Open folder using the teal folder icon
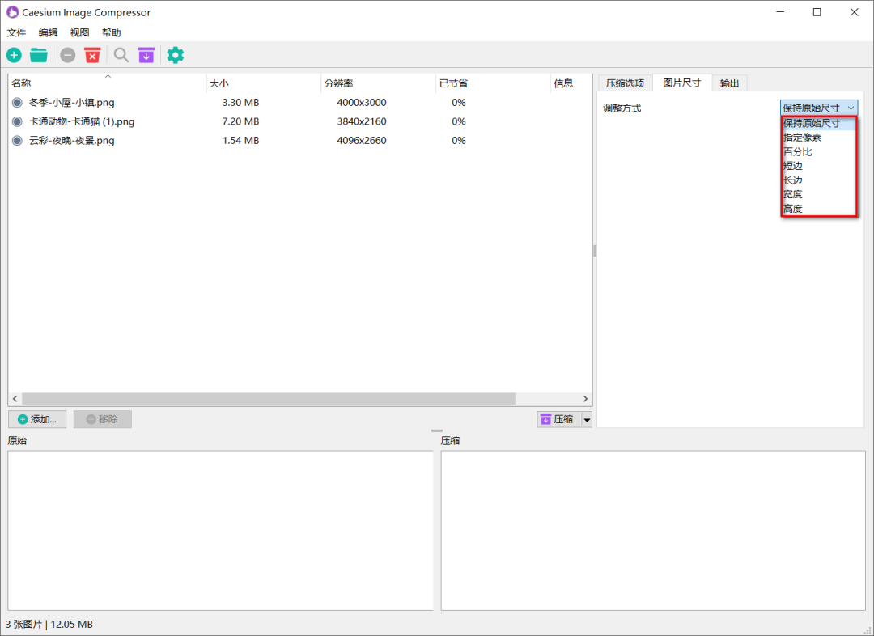Image resolution: width=874 pixels, height=636 pixels. point(39,55)
